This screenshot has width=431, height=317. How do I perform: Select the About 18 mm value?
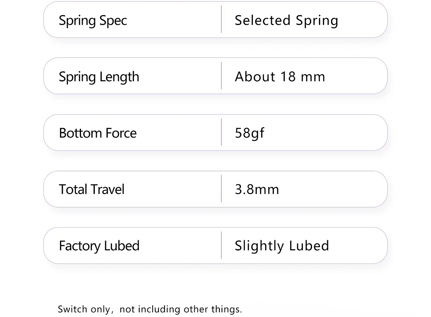pos(280,77)
